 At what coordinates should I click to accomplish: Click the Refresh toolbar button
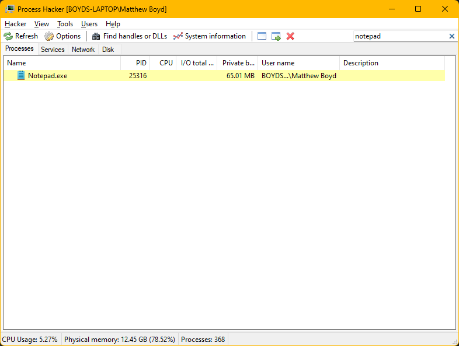[x=21, y=36]
